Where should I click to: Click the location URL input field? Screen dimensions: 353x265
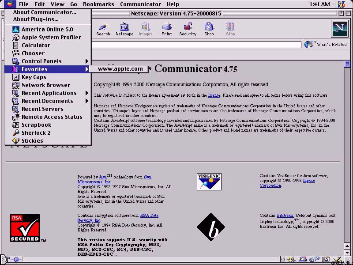coord(196,45)
